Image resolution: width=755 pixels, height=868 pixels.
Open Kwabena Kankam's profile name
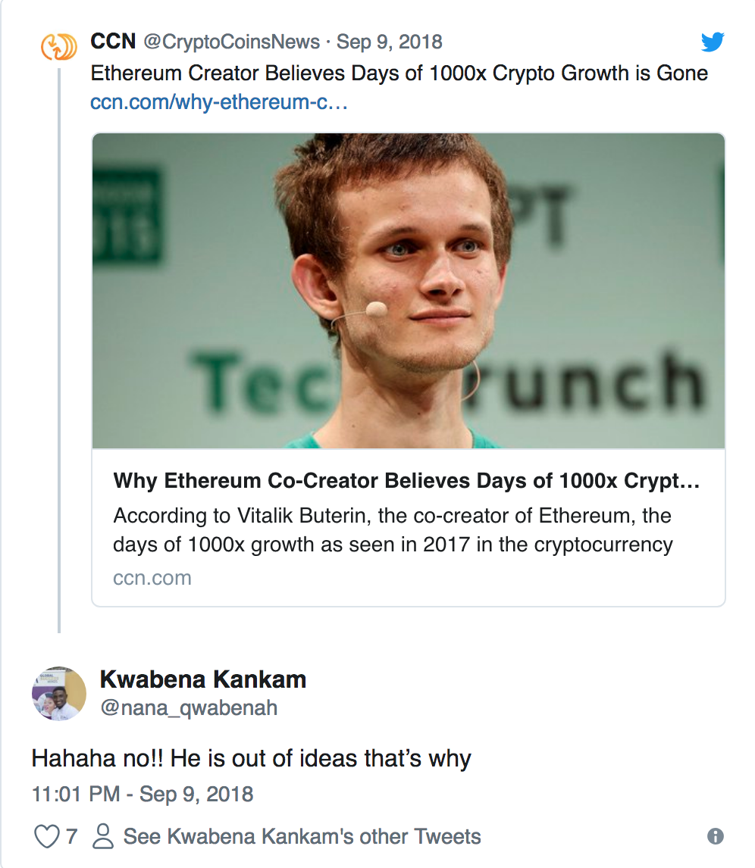click(x=203, y=679)
